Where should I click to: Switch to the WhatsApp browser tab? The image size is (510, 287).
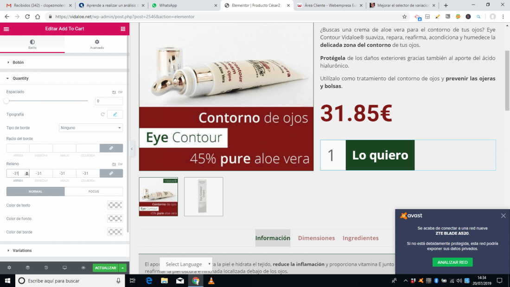pyautogui.click(x=185, y=6)
